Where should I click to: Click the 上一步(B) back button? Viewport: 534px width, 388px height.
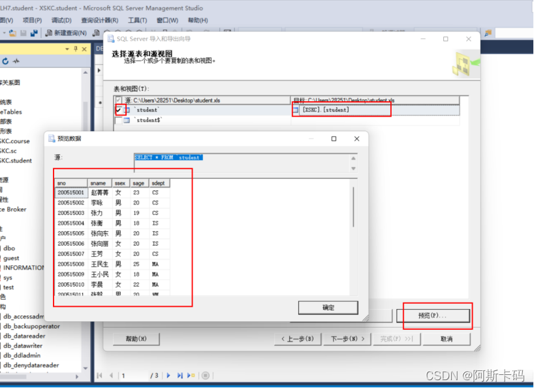pos(297,339)
